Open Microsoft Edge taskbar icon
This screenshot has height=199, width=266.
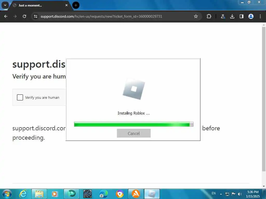click(103, 194)
